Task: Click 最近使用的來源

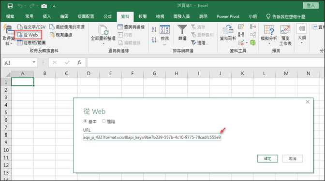Action: point(67,27)
